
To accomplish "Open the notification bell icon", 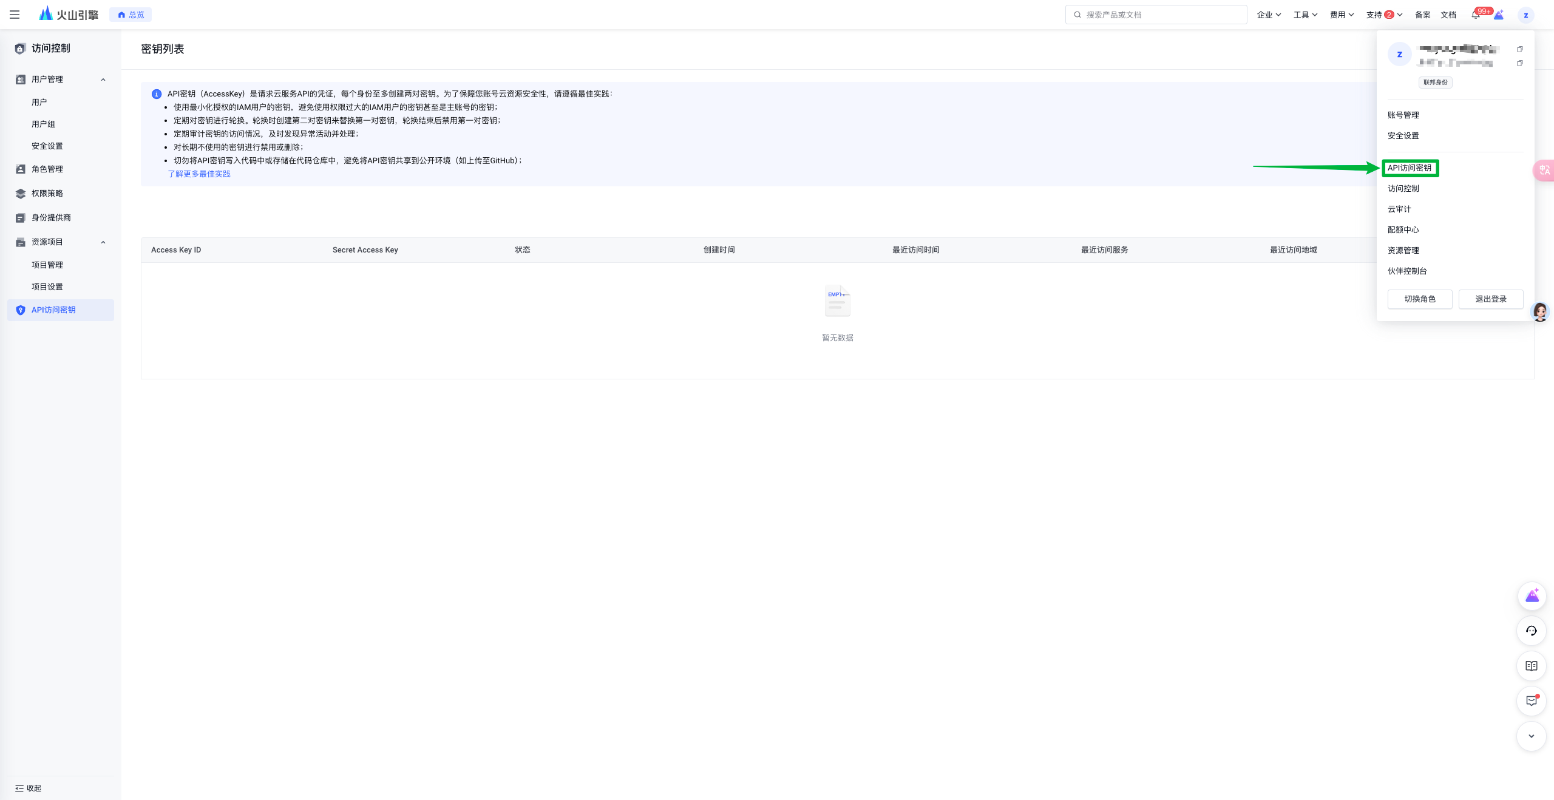I will pyautogui.click(x=1475, y=15).
